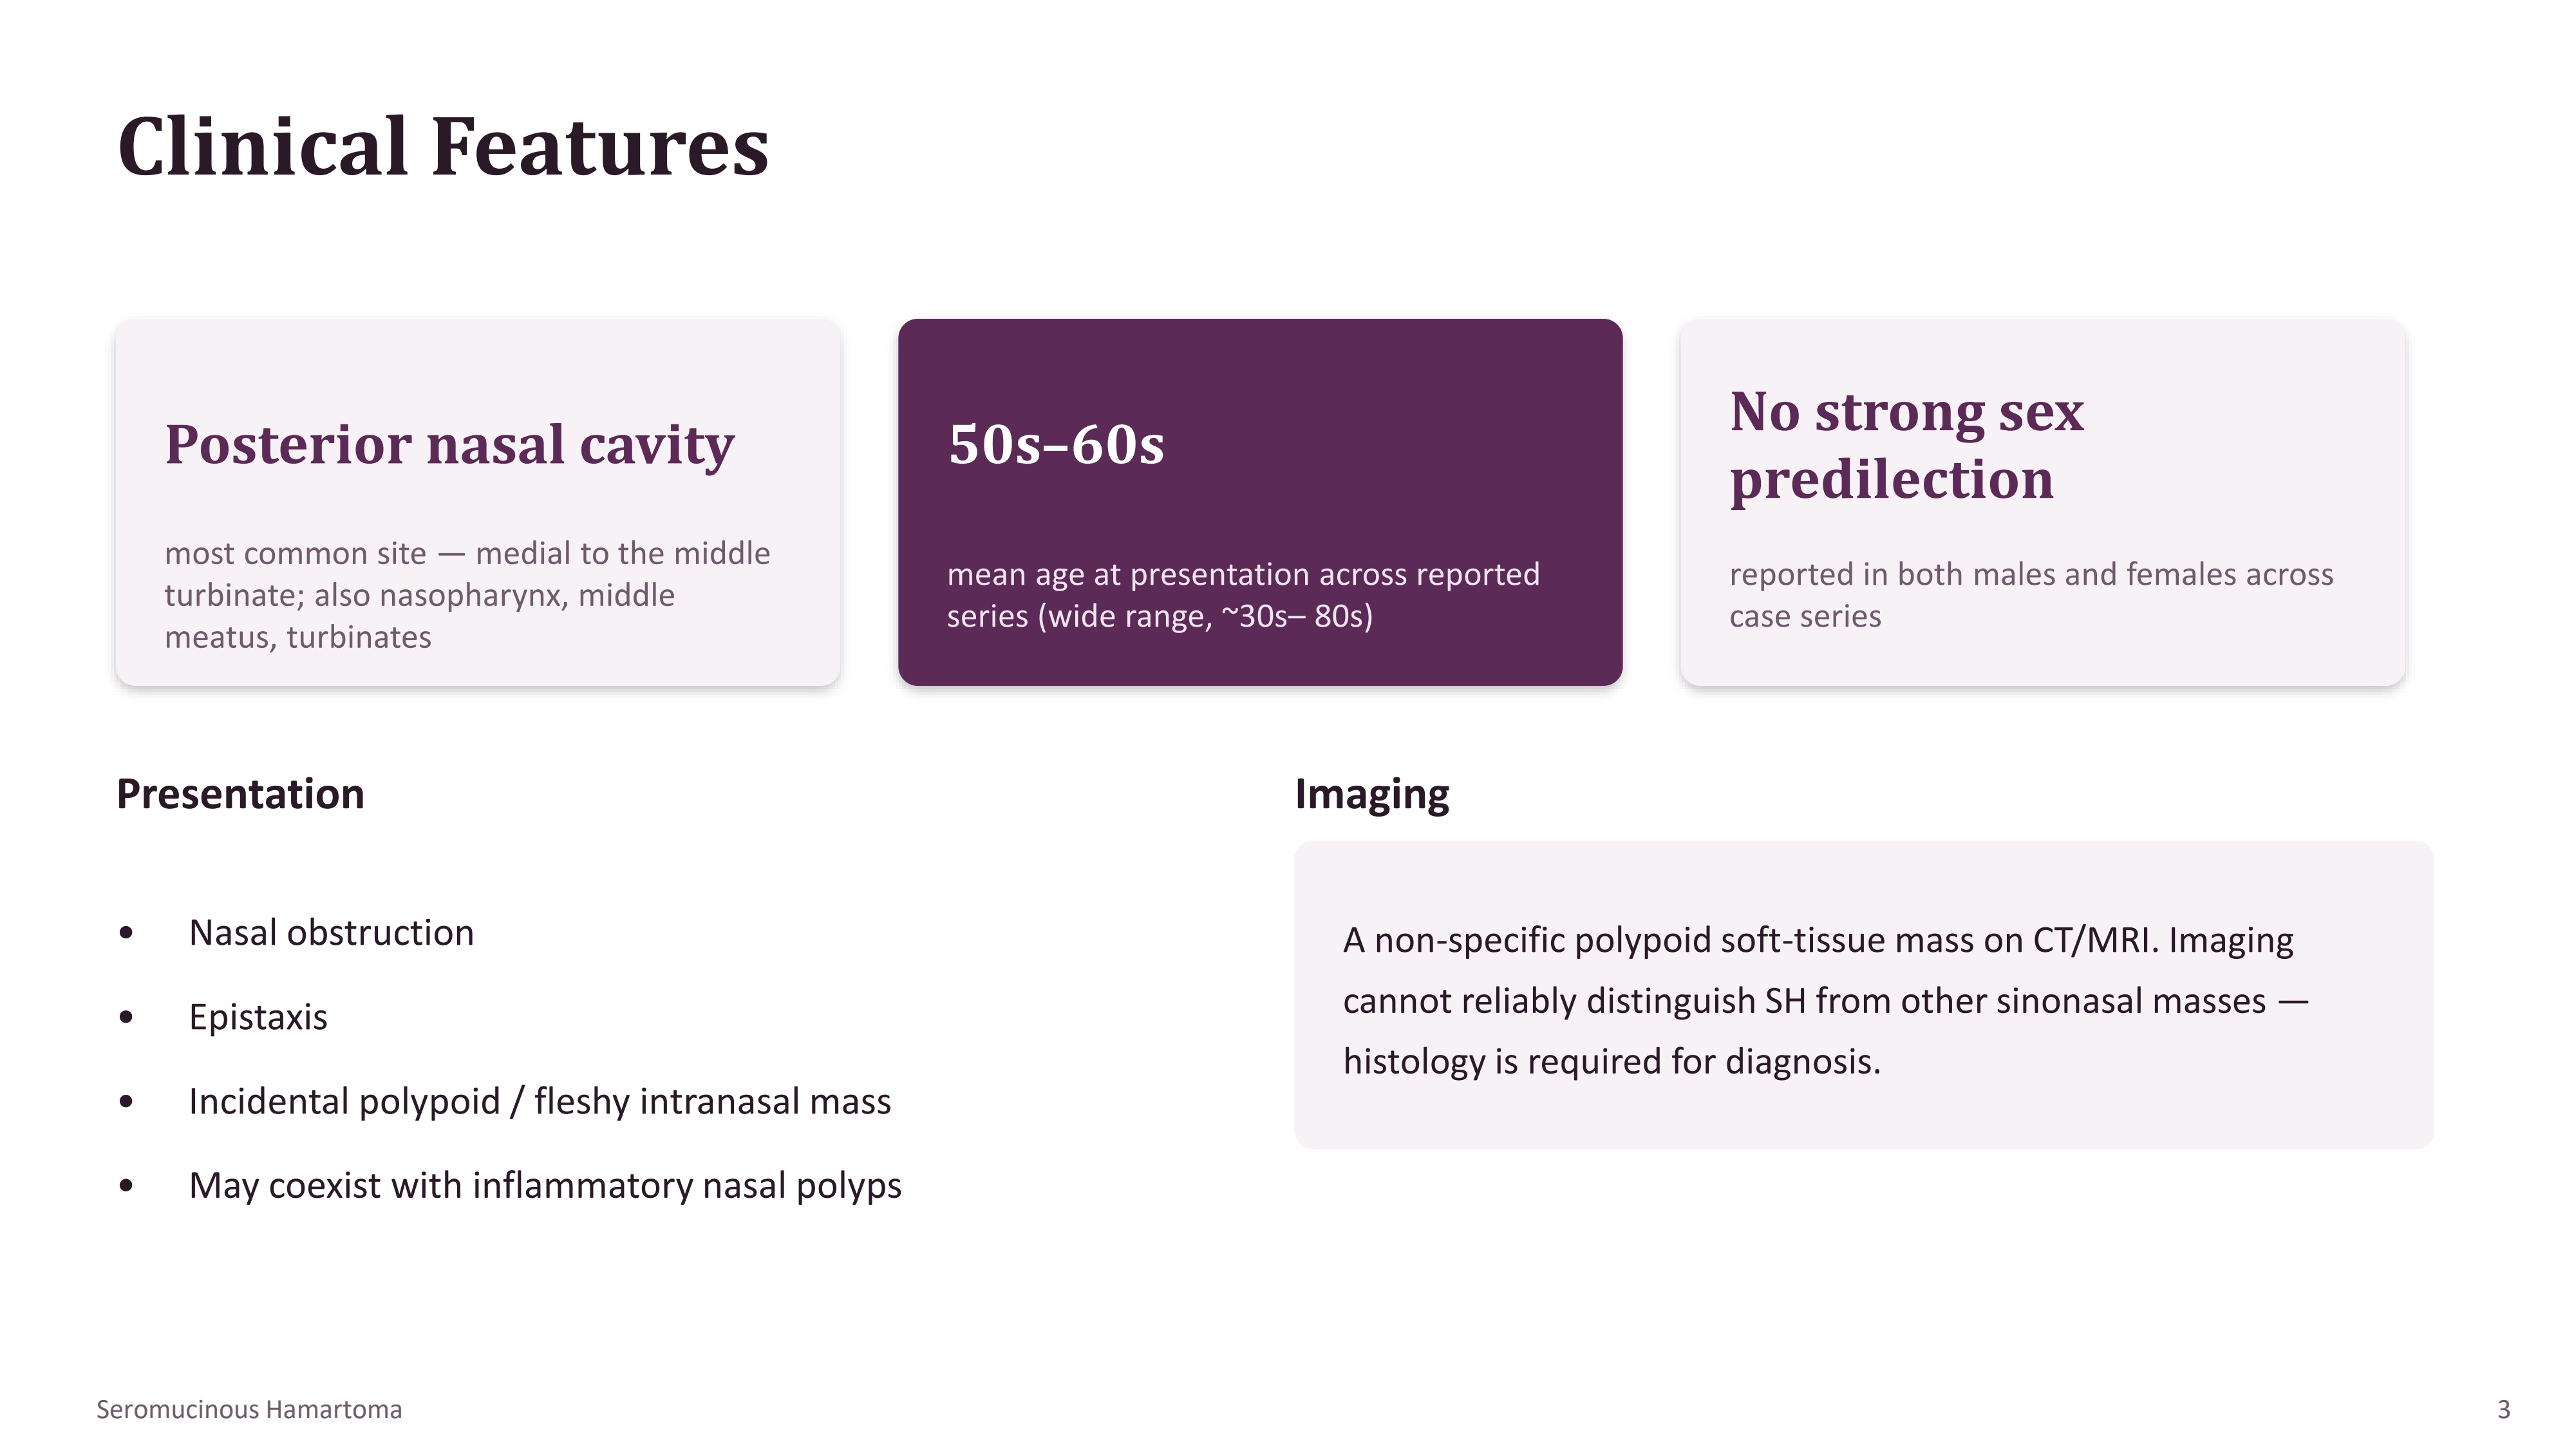Click the slide number 3 in the footer
This screenshot has height=1449, width=2576.
[x=2503, y=1410]
